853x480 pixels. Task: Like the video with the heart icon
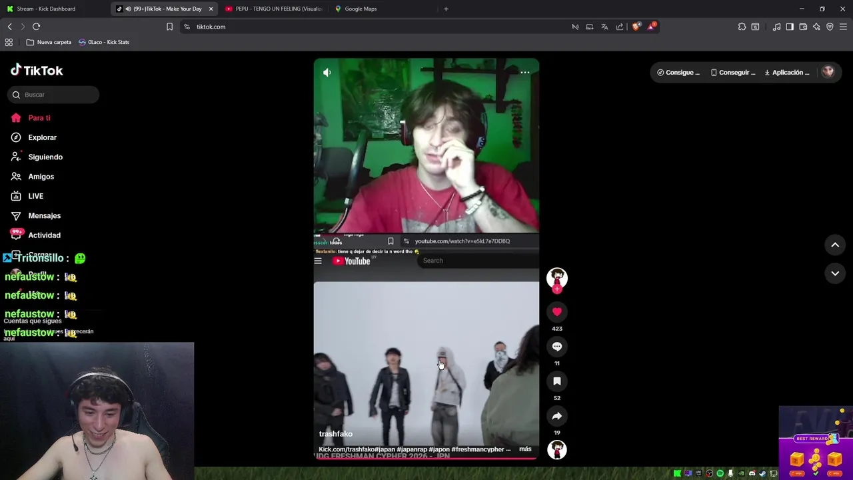click(557, 311)
